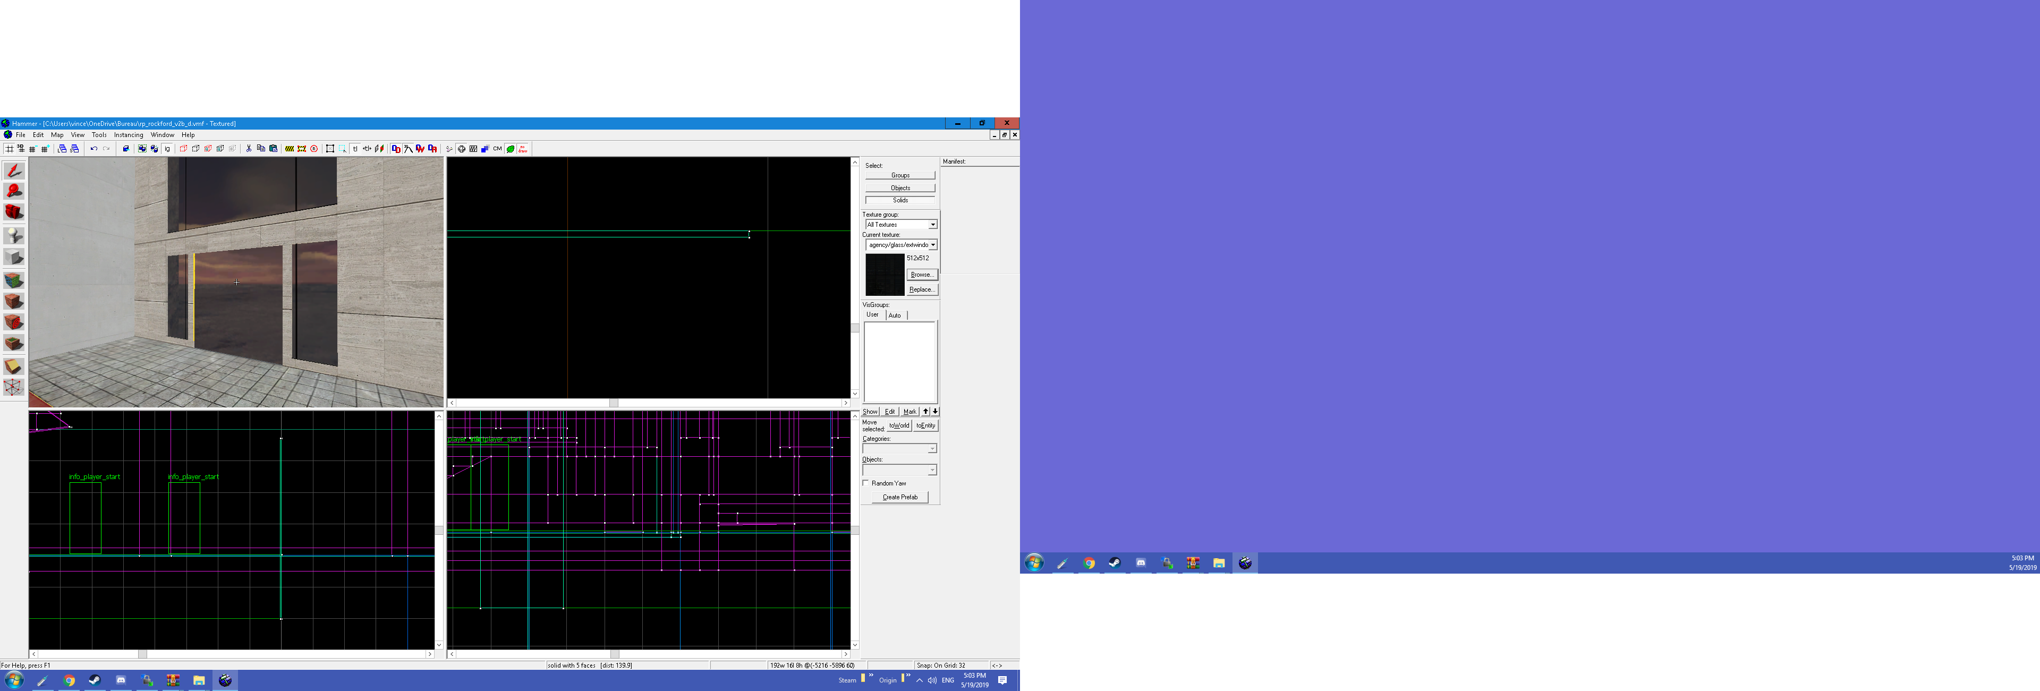Expand the Objects dropdown below Categories
This screenshot has width=2040, height=691.
pos(932,470)
